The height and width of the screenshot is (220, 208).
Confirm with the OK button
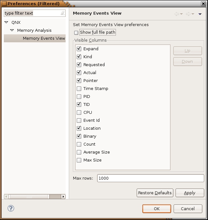pos(156,209)
